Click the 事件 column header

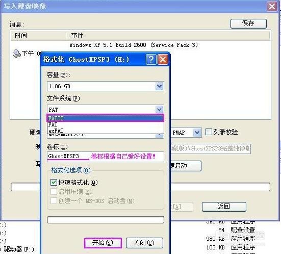tap(168, 36)
